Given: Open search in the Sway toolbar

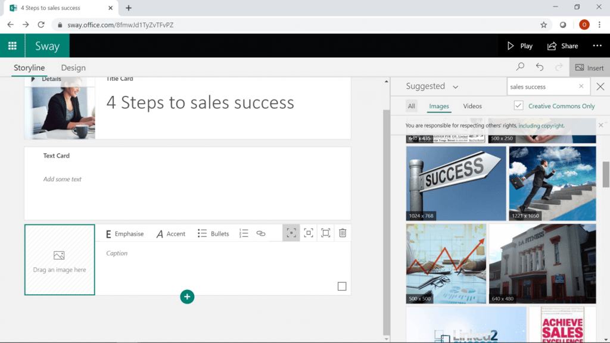Looking at the screenshot, I should point(519,67).
